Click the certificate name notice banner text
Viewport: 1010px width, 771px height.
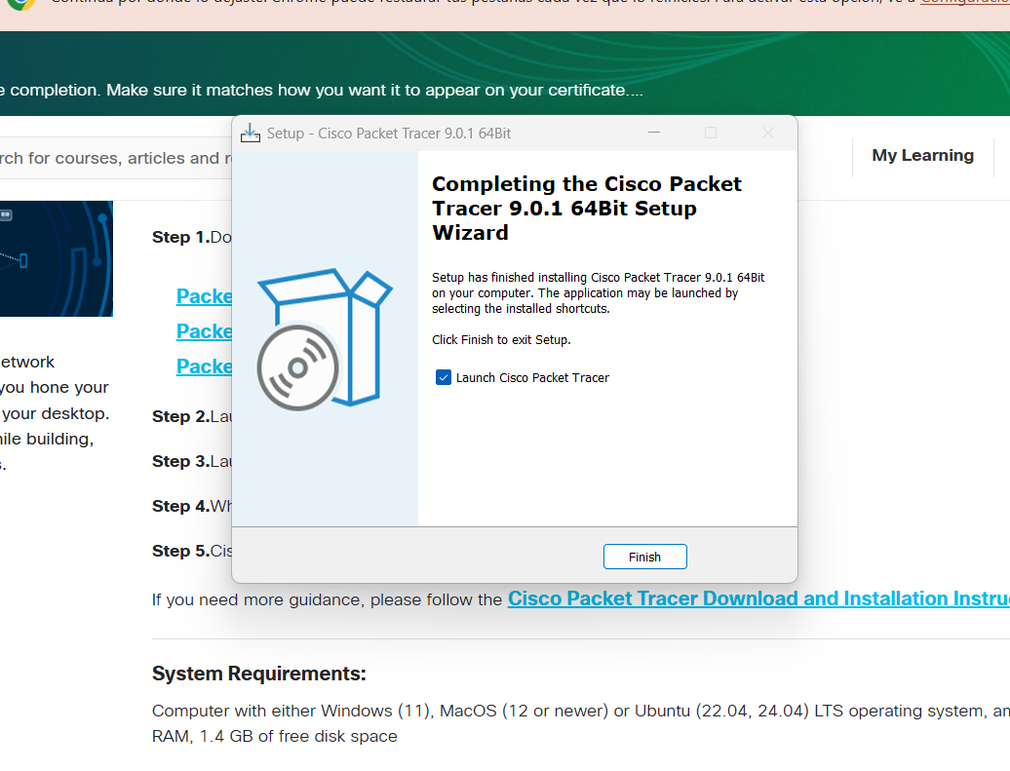click(322, 90)
